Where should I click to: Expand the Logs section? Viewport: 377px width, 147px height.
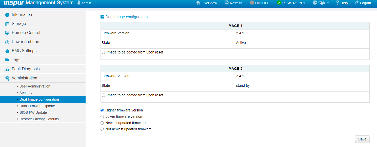43,60
